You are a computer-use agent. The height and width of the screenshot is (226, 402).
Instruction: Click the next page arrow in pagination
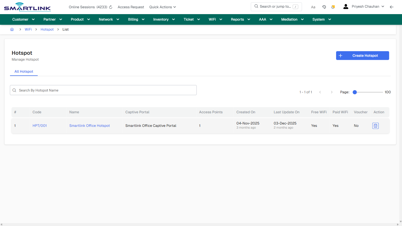(332, 92)
